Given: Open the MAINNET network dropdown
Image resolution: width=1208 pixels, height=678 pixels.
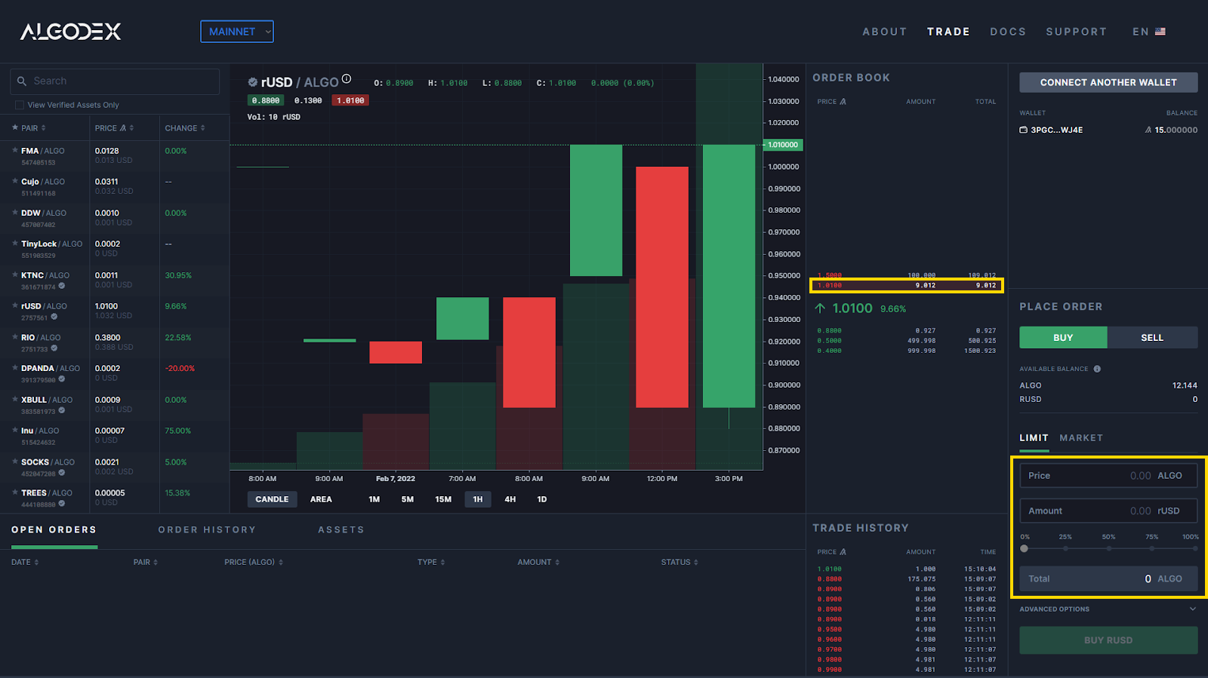Looking at the screenshot, I should (236, 32).
